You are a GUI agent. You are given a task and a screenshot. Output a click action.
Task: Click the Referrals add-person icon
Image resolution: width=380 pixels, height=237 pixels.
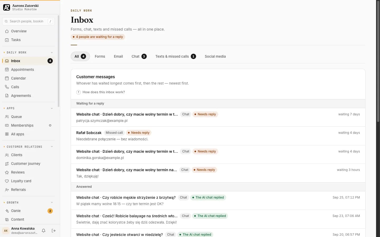(7, 190)
